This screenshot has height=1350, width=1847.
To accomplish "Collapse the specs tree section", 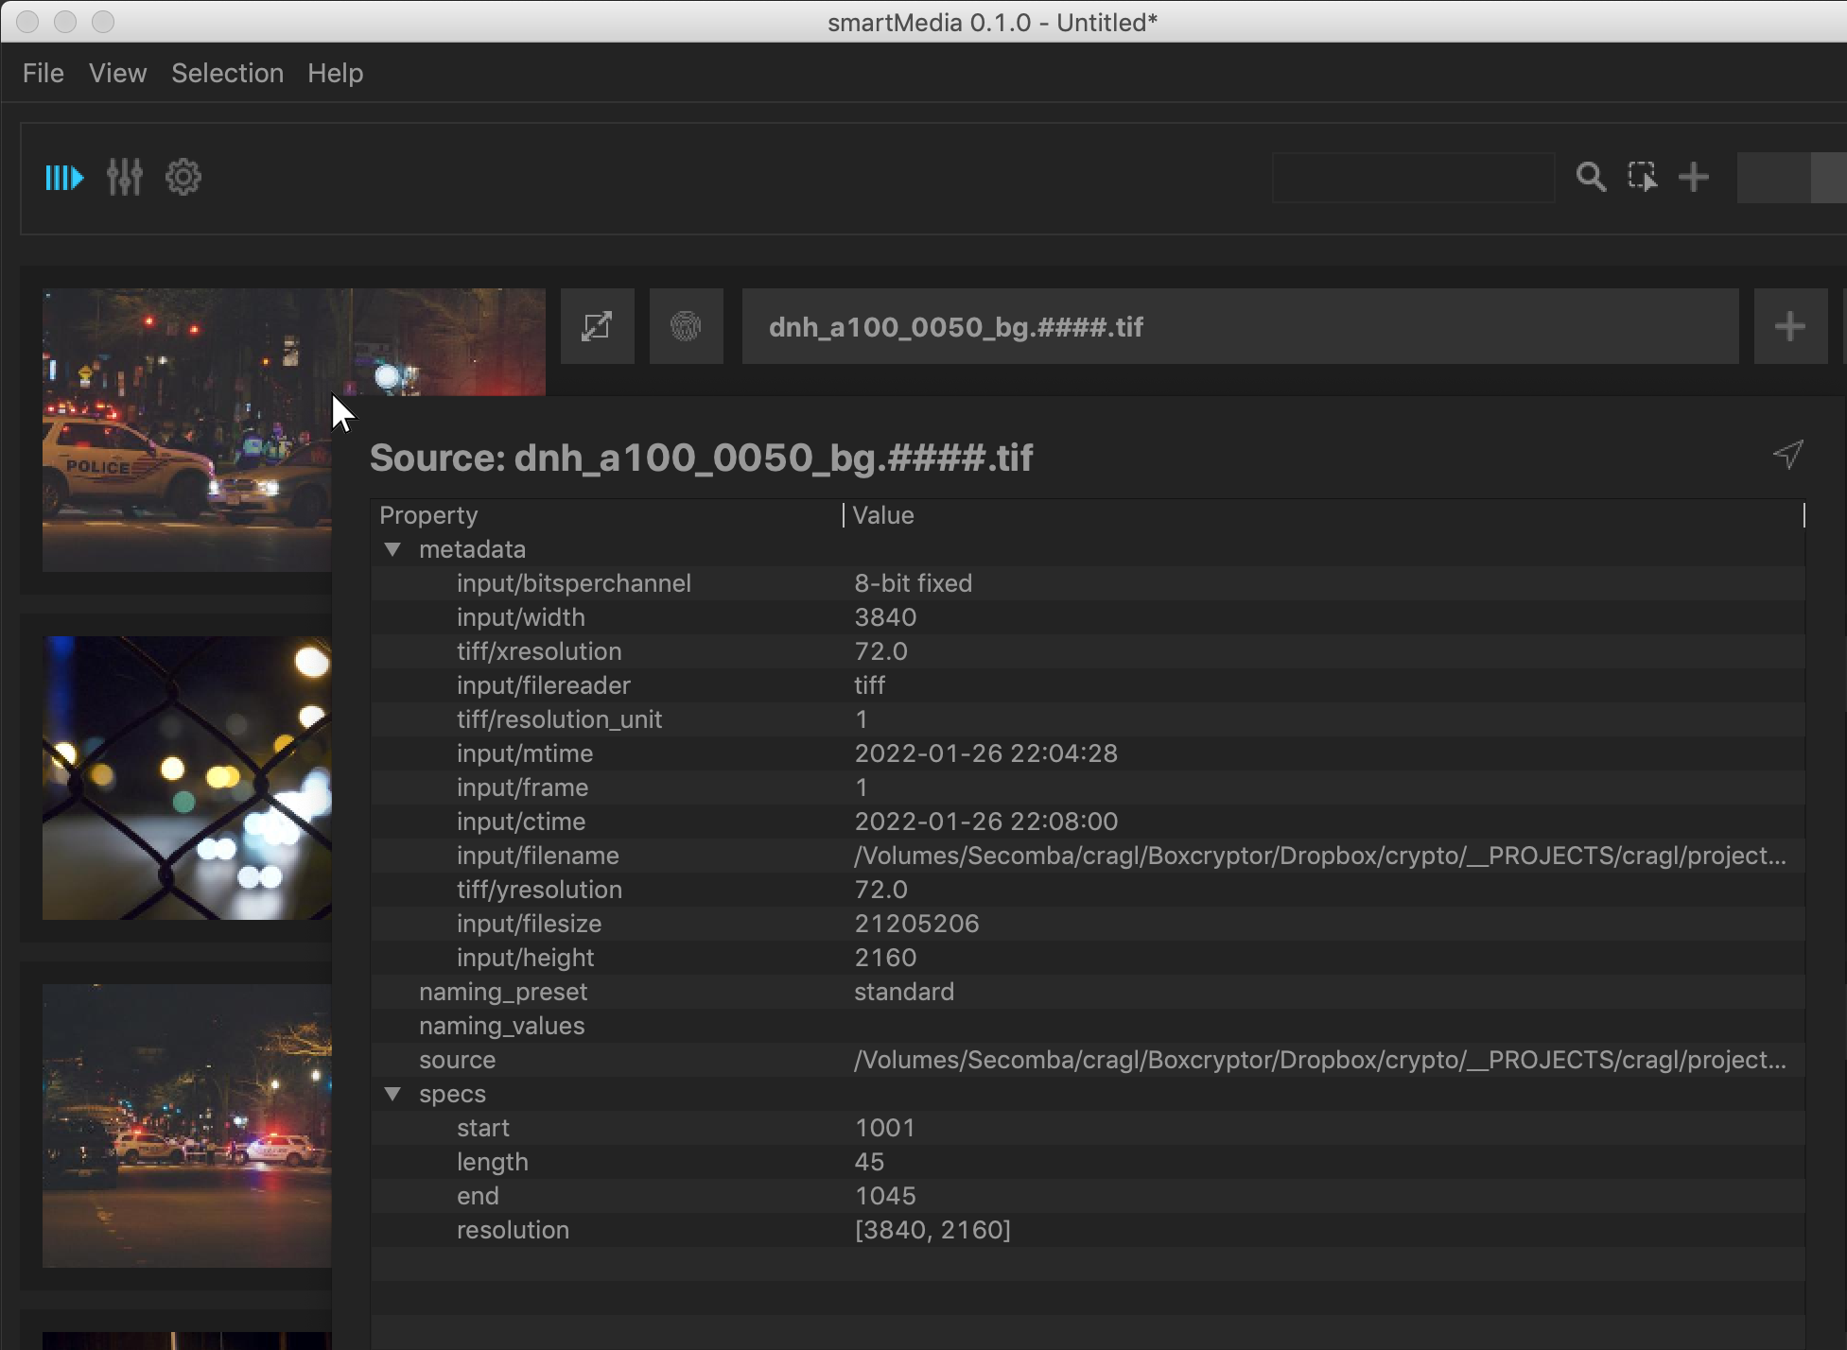I will [x=392, y=1094].
